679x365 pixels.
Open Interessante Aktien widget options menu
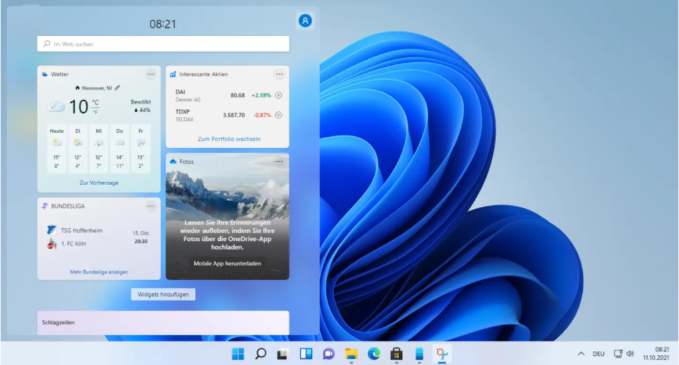(279, 74)
